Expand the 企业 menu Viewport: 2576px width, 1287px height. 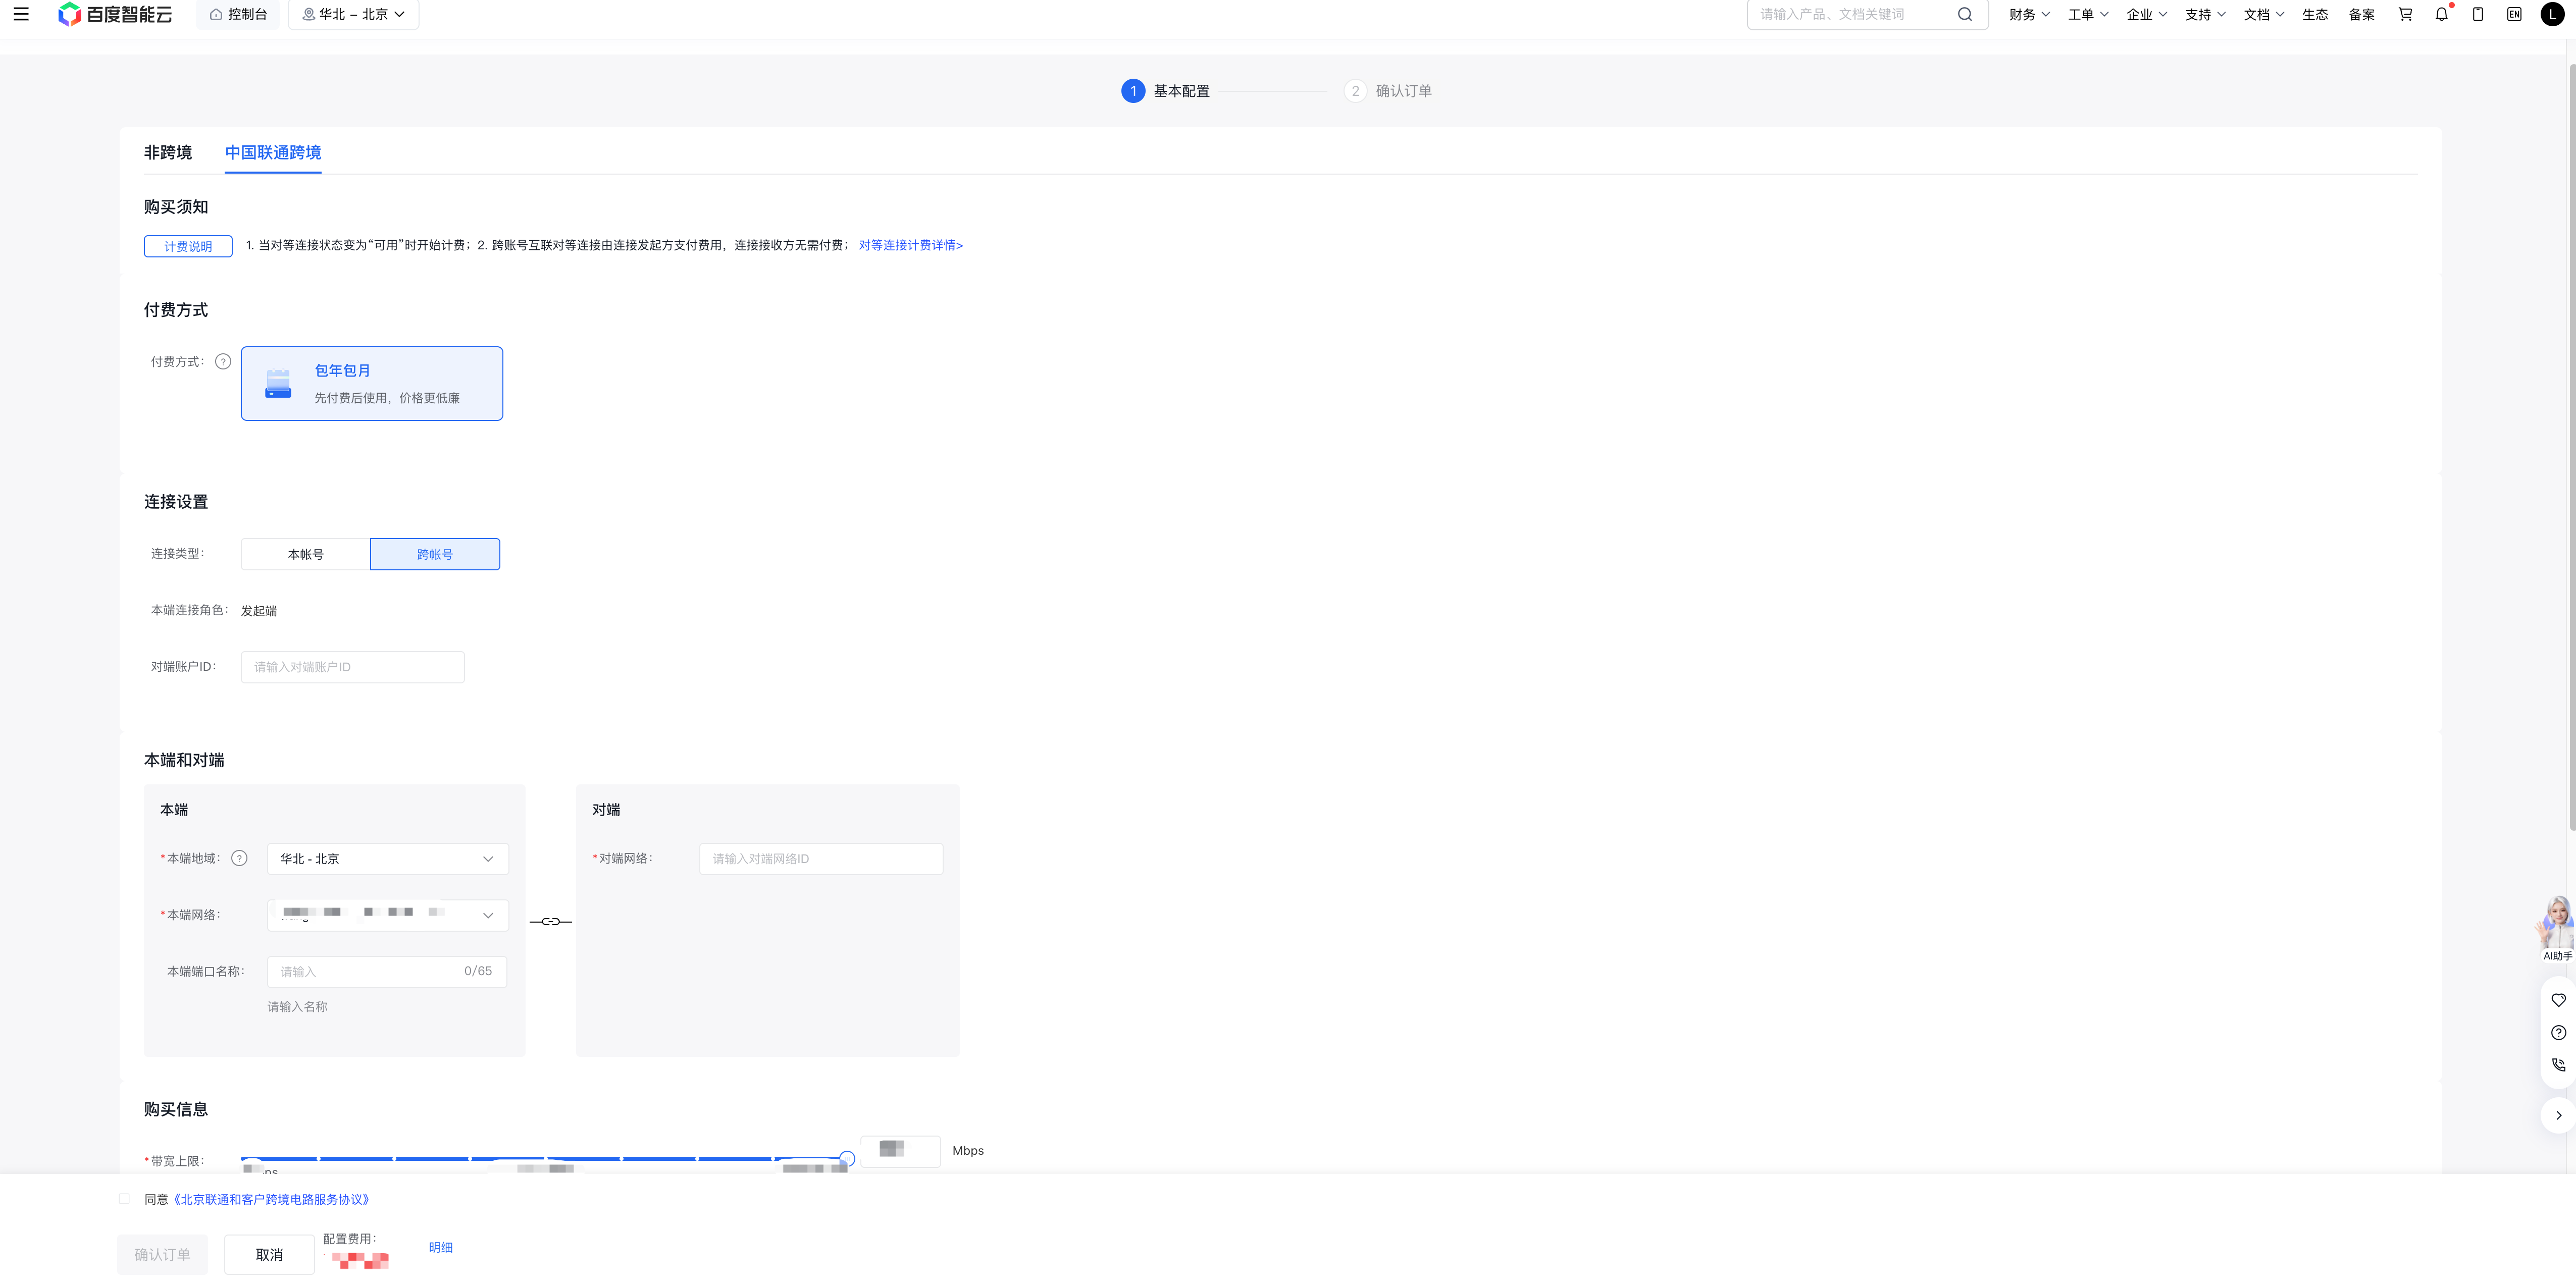click(x=2146, y=14)
